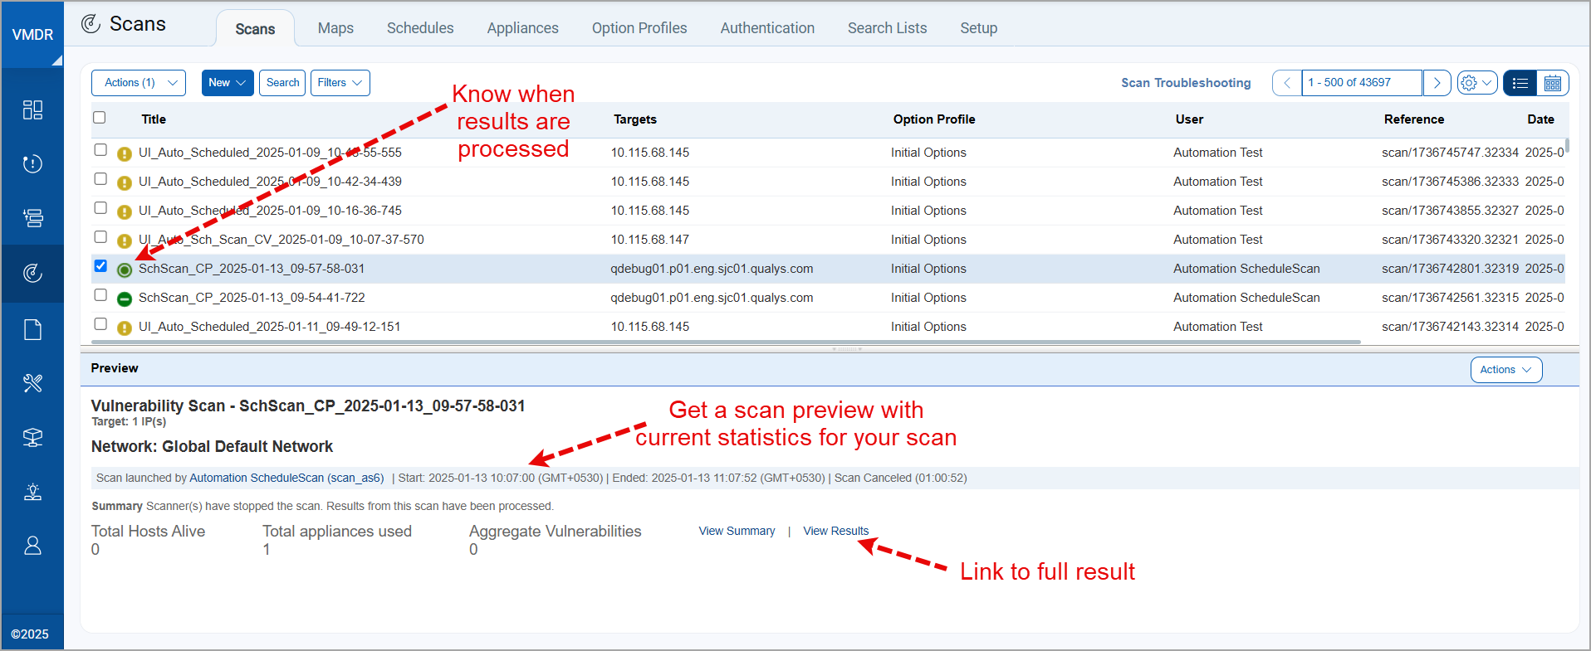The width and height of the screenshot is (1591, 651).
Task: Go to the previous page of scans
Action: pyautogui.click(x=1287, y=83)
